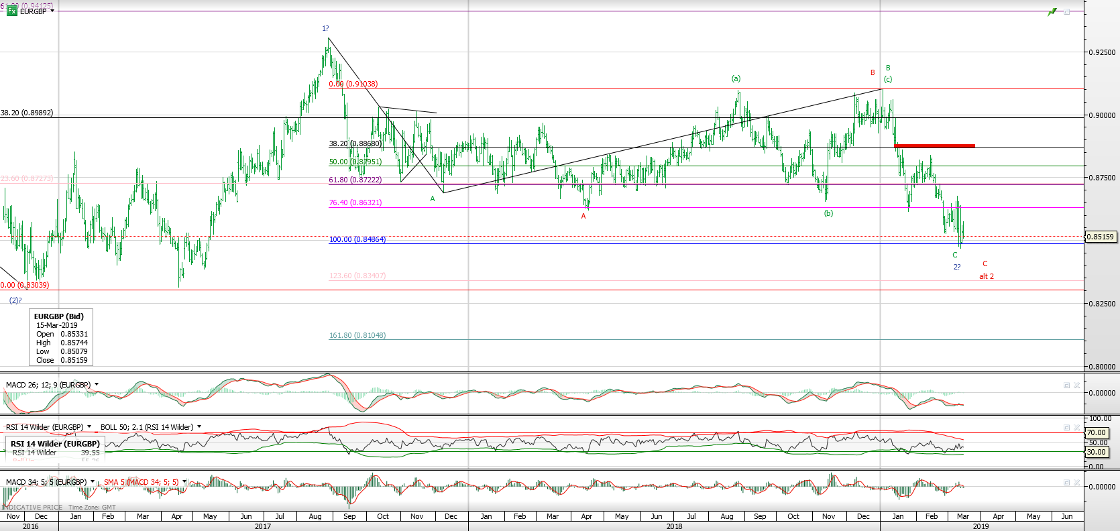The width and height of the screenshot is (1120, 531).
Task: Click the 123.60 (0.83407) Fibonacci label
Action: (357, 276)
